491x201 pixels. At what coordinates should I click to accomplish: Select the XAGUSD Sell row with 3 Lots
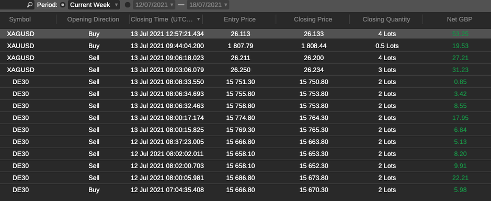246,70
